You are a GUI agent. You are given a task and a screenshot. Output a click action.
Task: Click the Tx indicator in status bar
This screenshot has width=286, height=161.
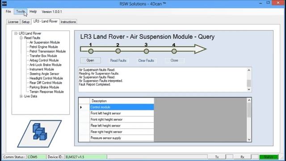click(x=217, y=157)
